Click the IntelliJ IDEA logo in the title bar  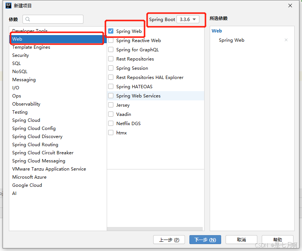click(8, 6)
